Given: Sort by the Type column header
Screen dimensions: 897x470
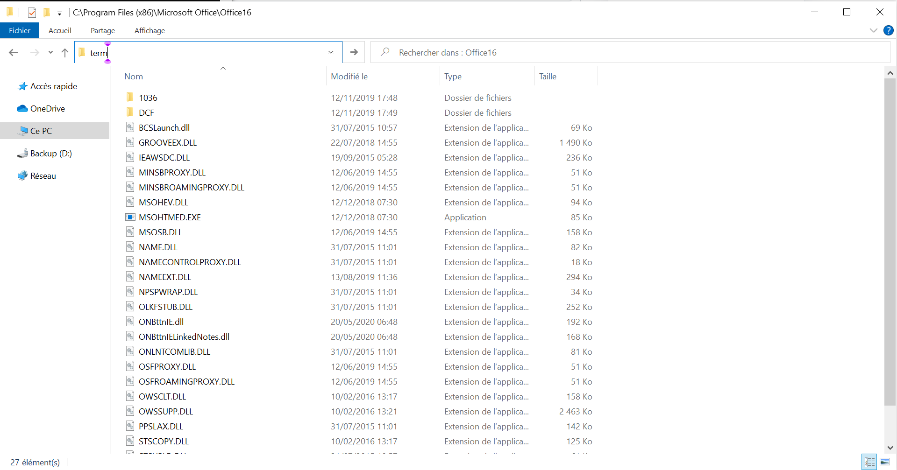Looking at the screenshot, I should click(x=453, y=77).
